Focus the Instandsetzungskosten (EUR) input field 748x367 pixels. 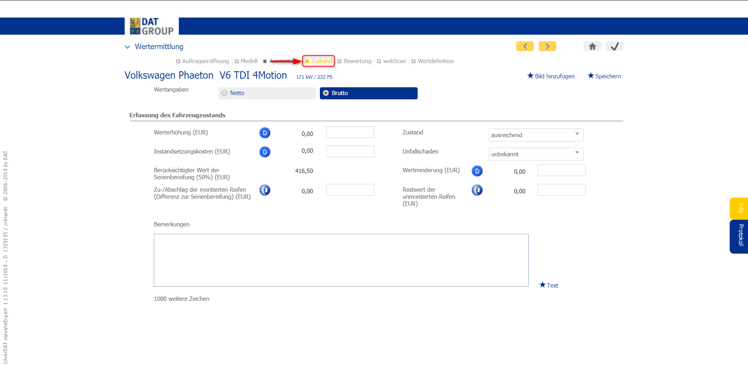(350, 152)
